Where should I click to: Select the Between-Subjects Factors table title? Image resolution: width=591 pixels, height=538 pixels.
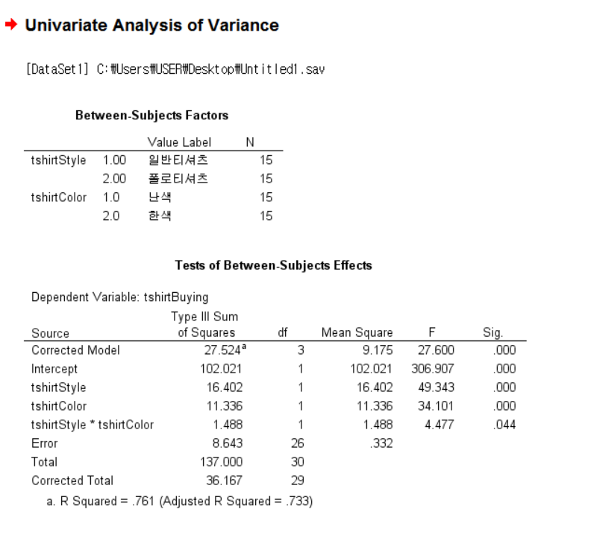(151, 115)
